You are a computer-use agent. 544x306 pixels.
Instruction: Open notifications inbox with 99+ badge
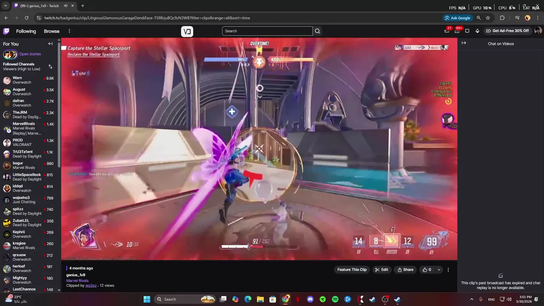[457, 31]
